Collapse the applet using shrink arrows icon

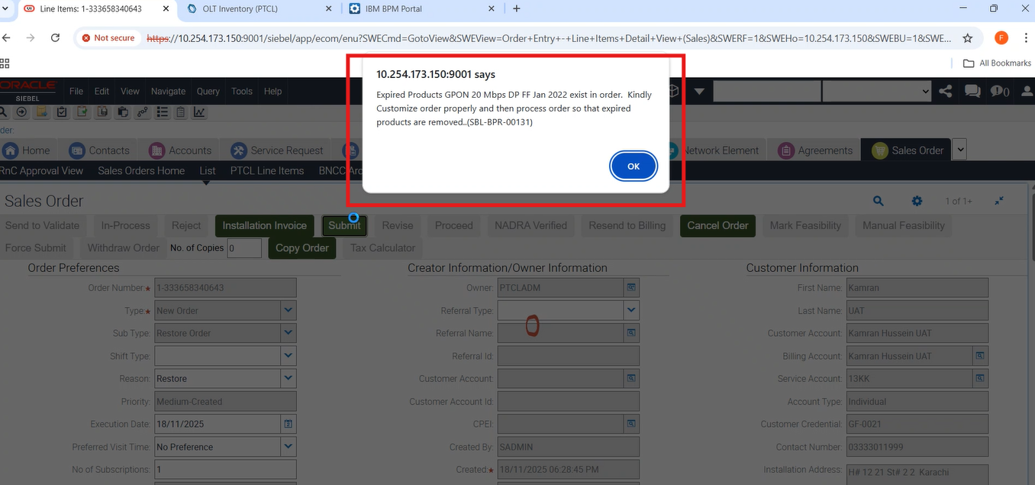click(999, 201)
